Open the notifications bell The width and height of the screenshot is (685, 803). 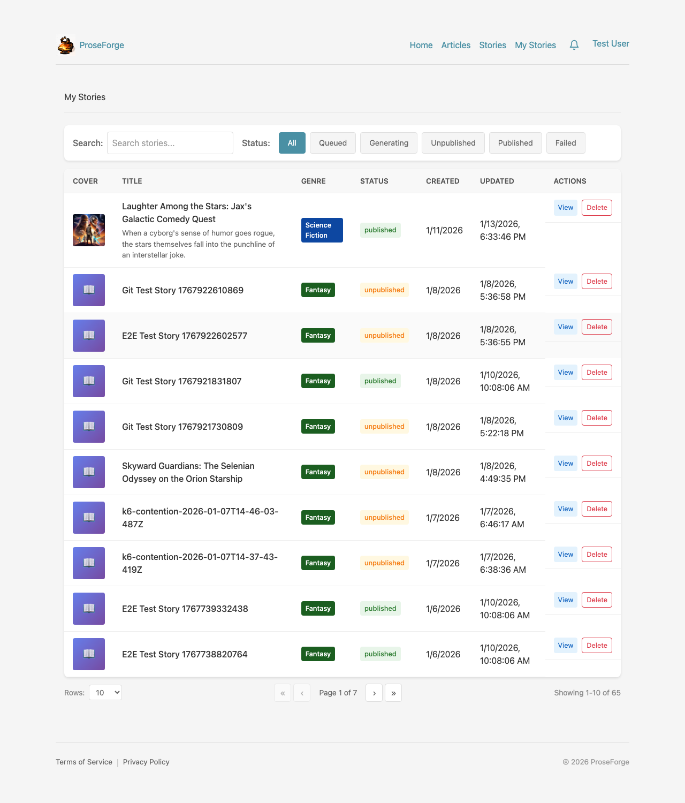click(x=574, y=45)
